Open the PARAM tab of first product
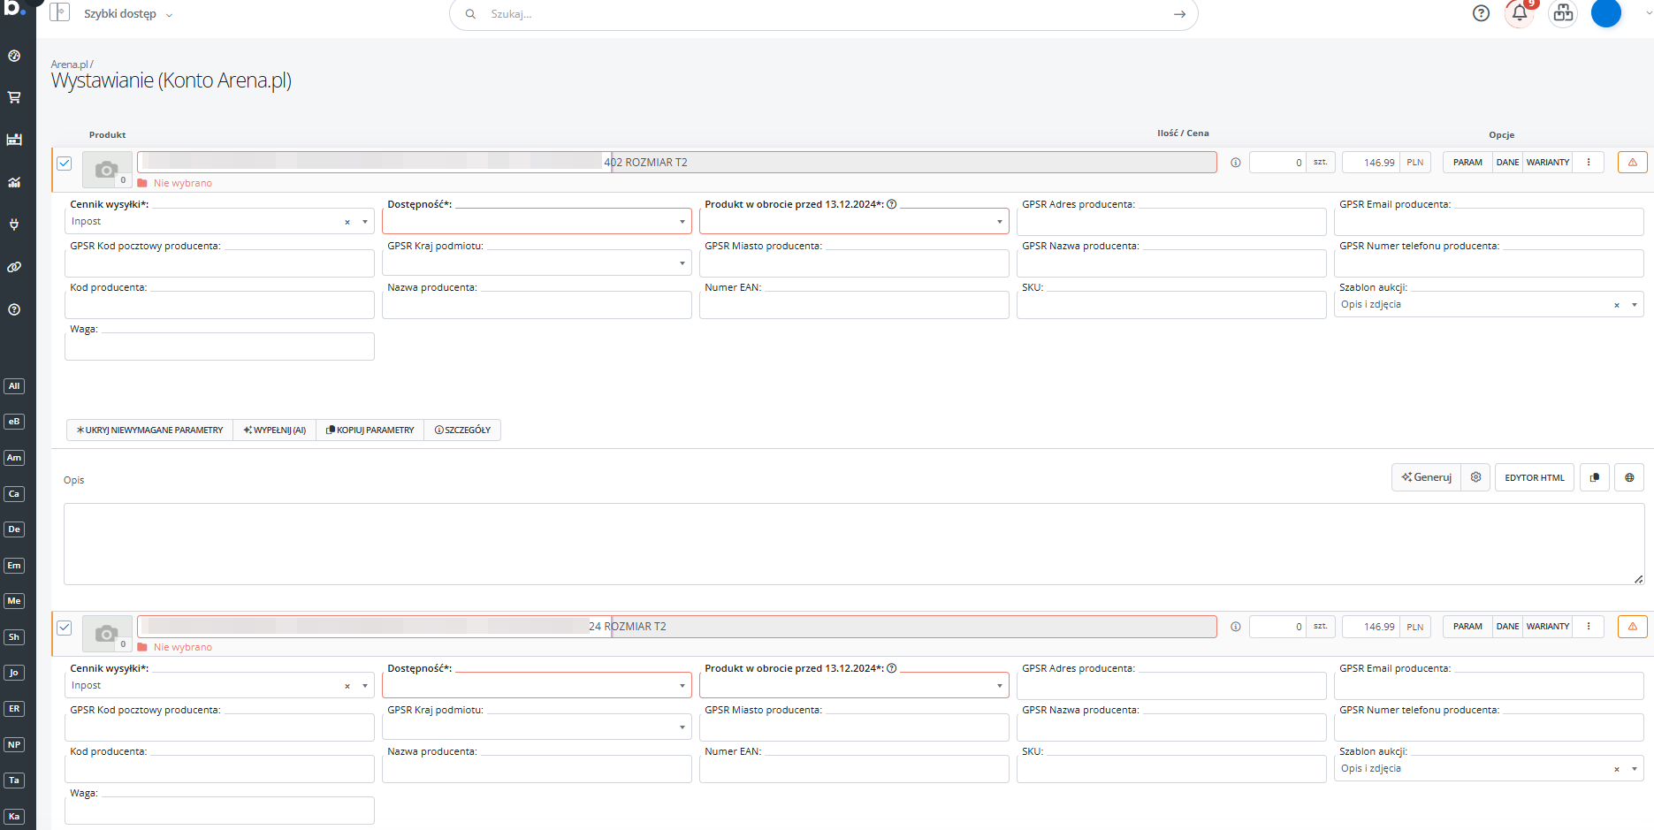This screenshot has height=830, width=1654. click(1467, 163)
